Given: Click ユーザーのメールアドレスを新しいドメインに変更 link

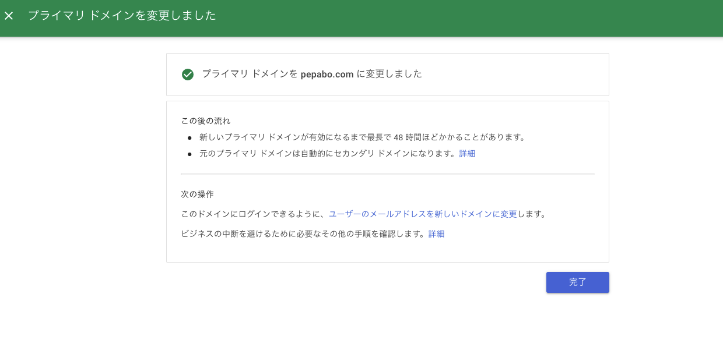Looking at the screenshot, I should point(423,214).
